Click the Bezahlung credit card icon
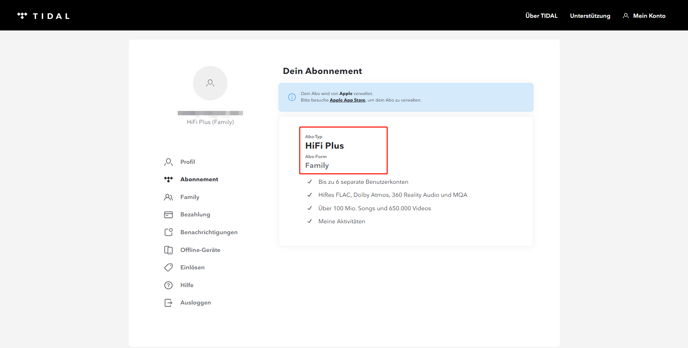Screen dimensions: 688x348 tap(168, 215)
